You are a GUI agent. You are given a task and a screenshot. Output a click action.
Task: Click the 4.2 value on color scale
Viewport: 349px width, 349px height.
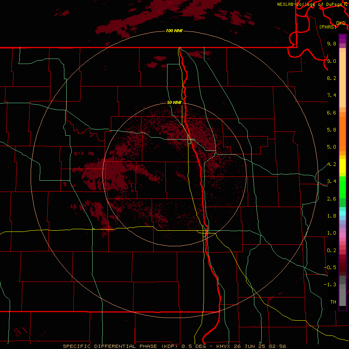(x=332, y=164)
